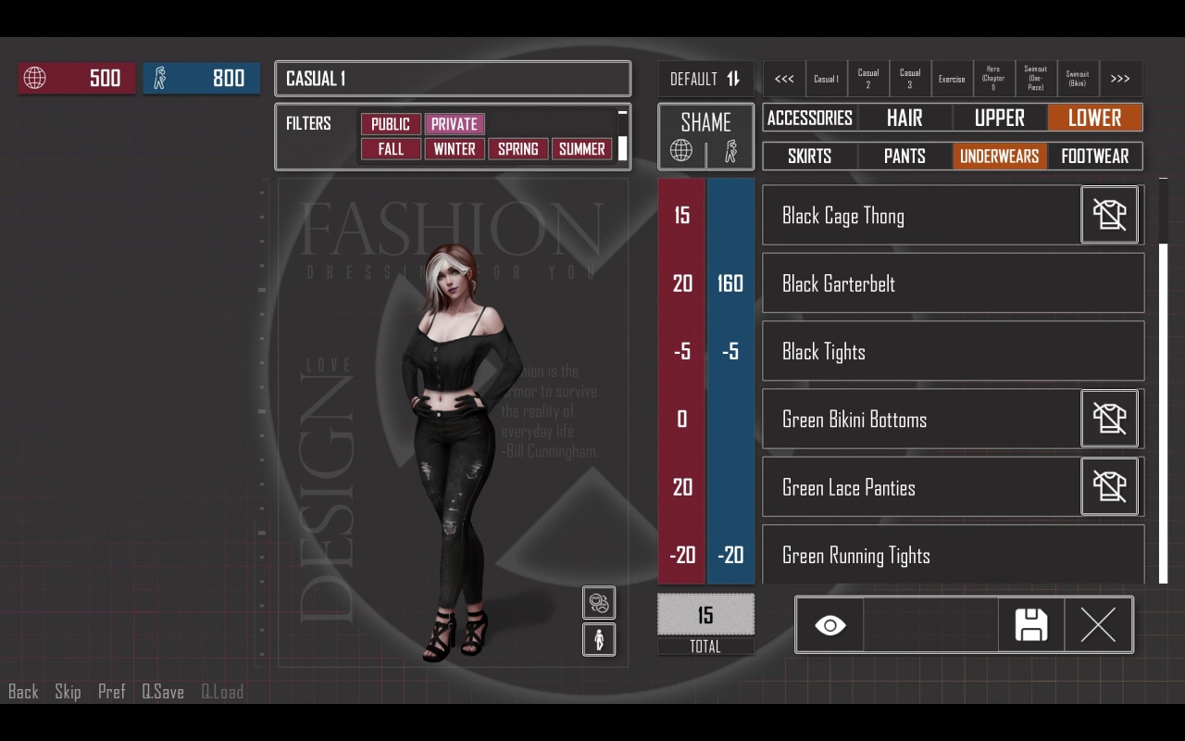Open the DEFAULT sort order dropdown

click(705, 79)
